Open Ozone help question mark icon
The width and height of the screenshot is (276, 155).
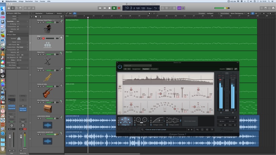coord(212,130)
